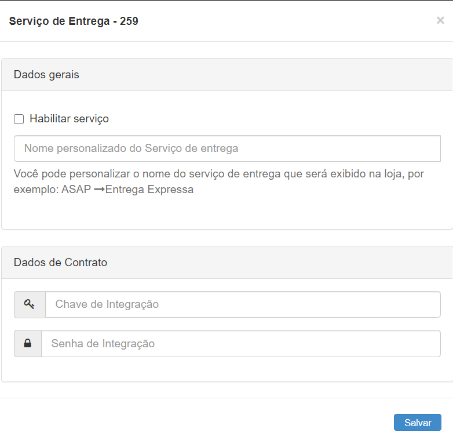Viewport: 453px width, 447px height.
Task: Click the word ASAP in the example
Action: [x=76, y=190]
